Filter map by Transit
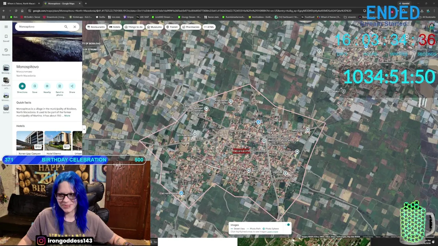438x246 pixels. [172, 27]
